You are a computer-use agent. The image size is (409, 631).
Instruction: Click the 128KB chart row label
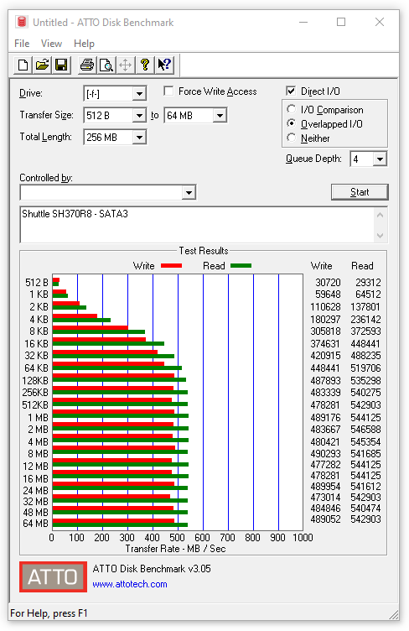35,381
